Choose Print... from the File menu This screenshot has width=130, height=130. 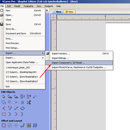(22, 39)
